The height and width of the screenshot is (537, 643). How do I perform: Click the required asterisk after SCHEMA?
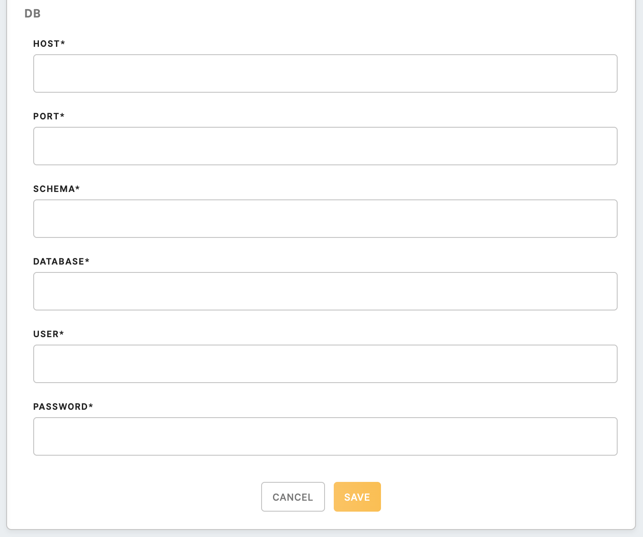[x=78, y=188]
